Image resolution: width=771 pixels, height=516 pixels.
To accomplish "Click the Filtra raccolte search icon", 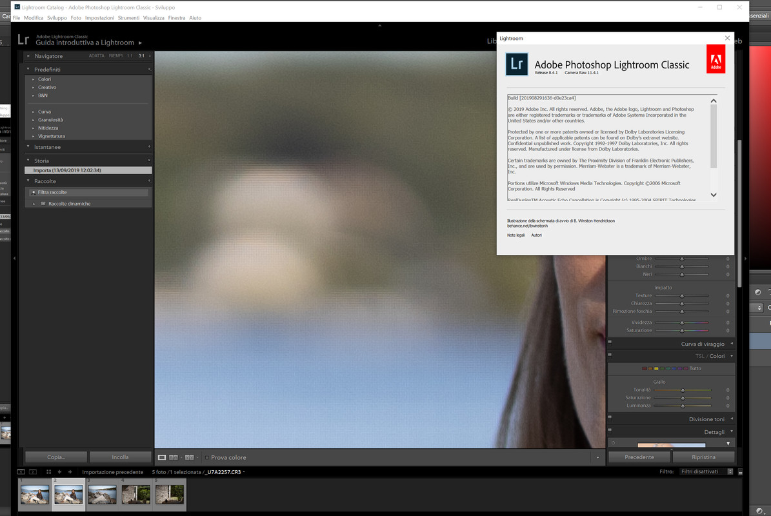I will click(x=34, y=192).
